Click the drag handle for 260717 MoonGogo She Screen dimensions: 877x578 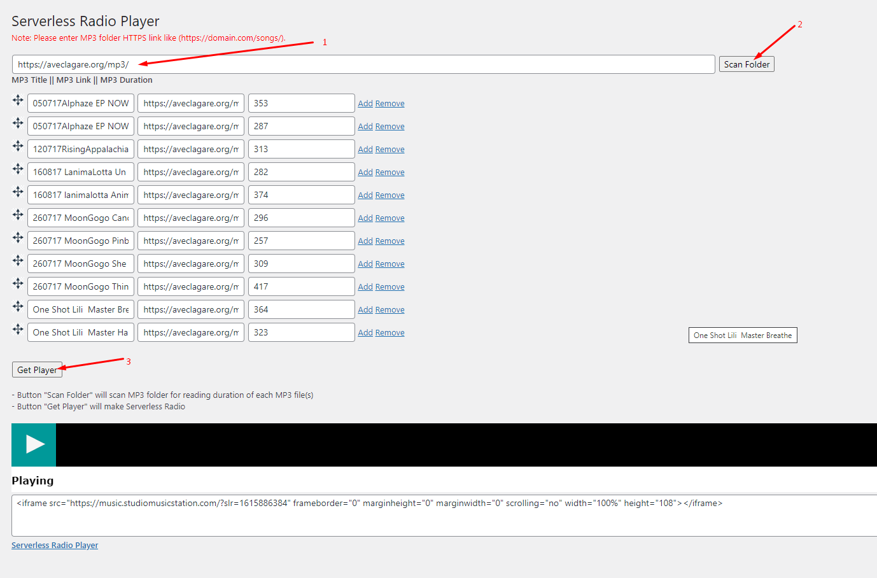[x=18, y=260]
